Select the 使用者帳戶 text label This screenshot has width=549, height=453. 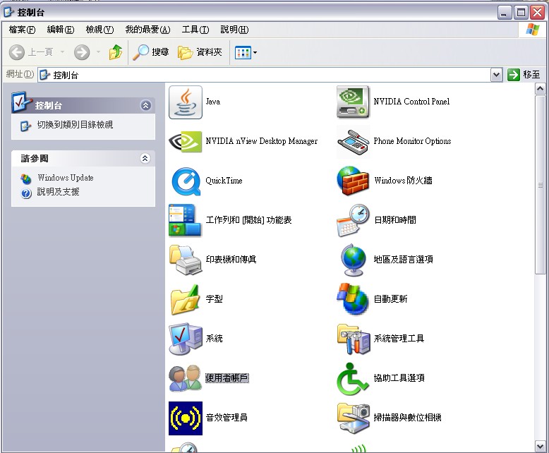click(227, 378)
